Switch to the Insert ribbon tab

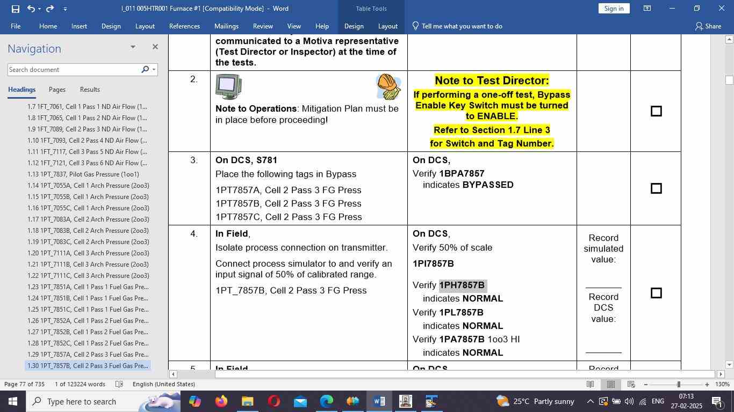[x=79, y=26]
